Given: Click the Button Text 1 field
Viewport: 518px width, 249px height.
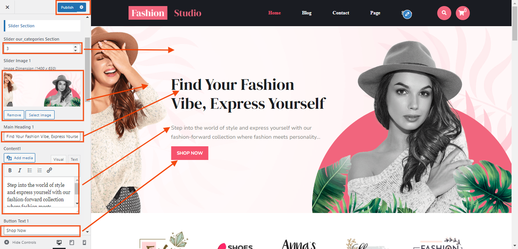Looking at the screenshot, I should point(42,230).
